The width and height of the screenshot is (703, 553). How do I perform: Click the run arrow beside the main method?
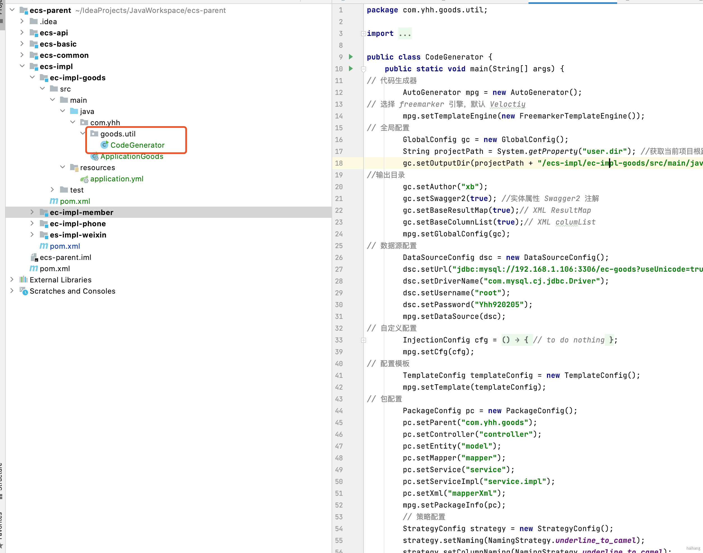point(351,69)
